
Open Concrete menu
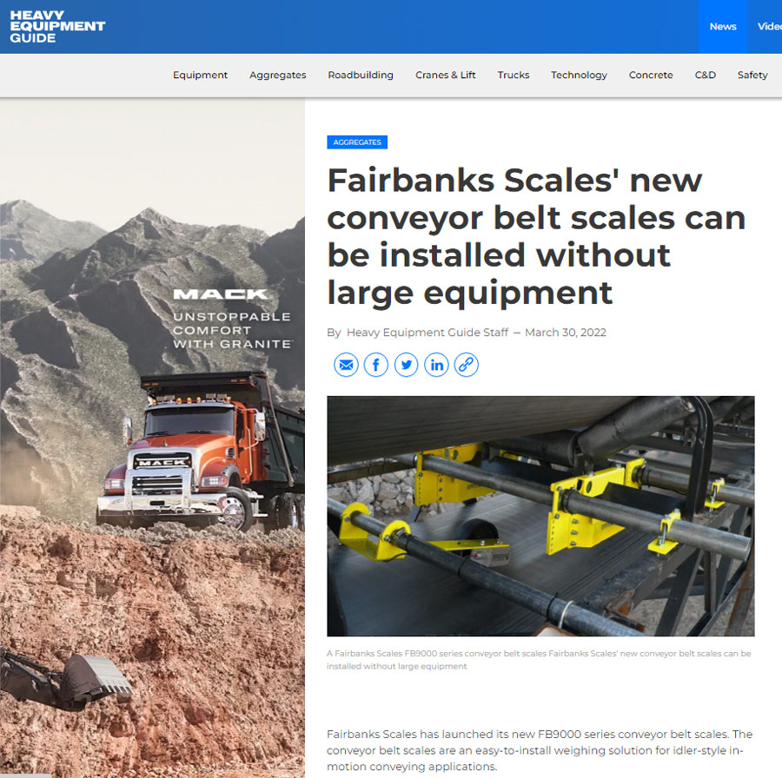[651, 76]
